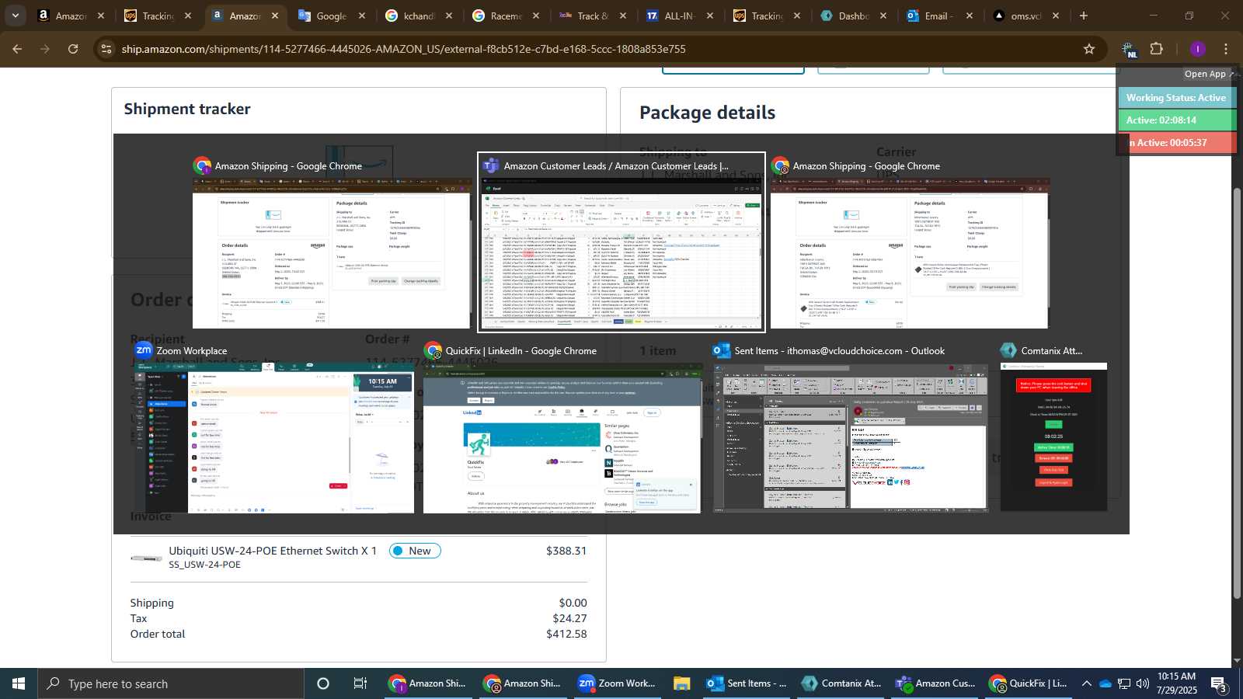1243x699 pixels.
Task: Open the Windows Start menu
Action: tap(19, 683)
